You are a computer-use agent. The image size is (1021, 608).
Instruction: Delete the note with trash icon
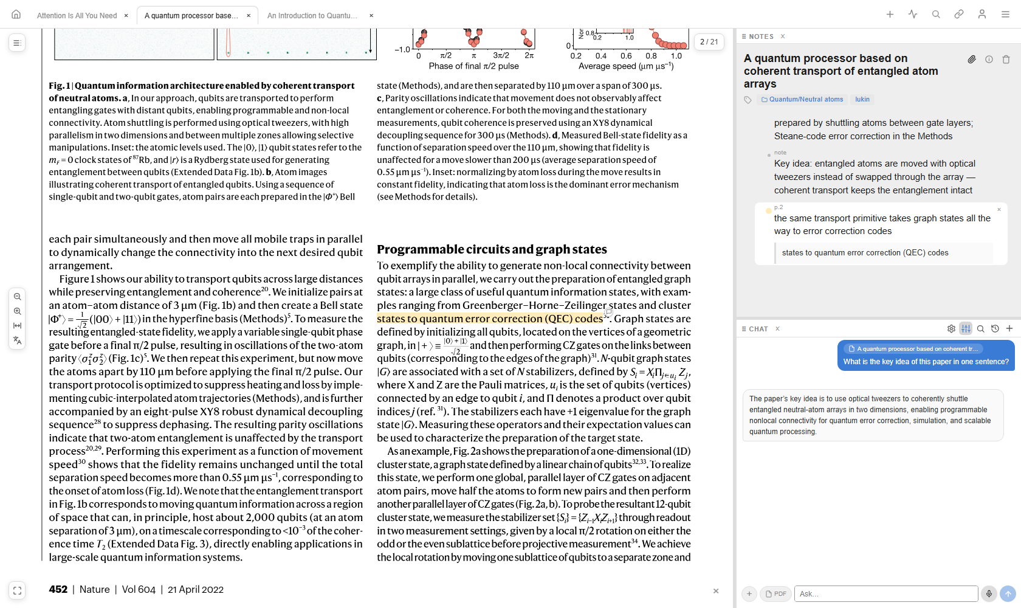[x=1006, y=60]
